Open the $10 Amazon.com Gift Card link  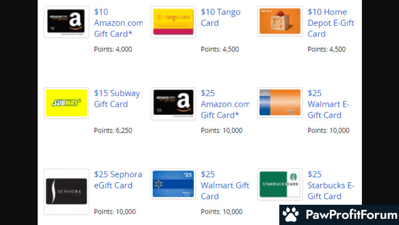tap(119, 22)
